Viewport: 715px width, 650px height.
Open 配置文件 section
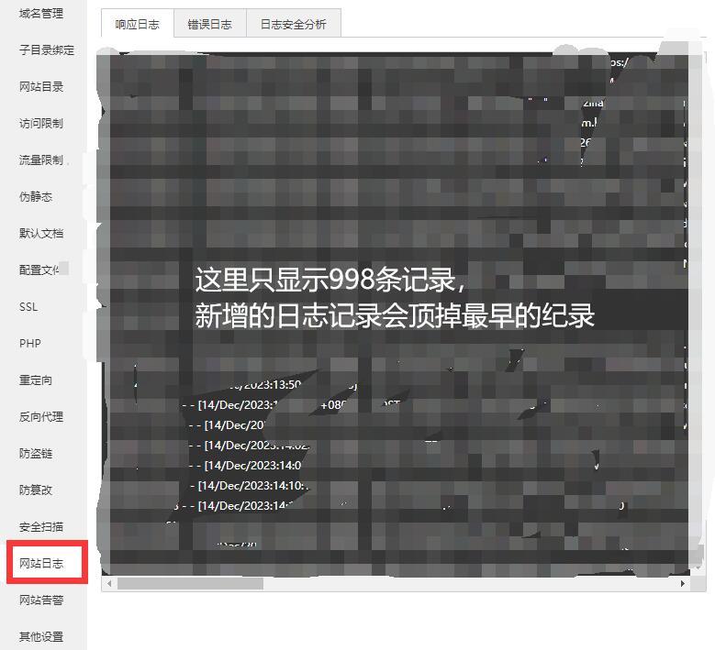tap(41, 270)
